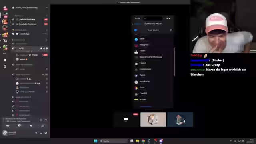The width and height of the screenshot is (256, 144).
Task: Click own user avatar in bottom panel
Action: tap(5, 133)
